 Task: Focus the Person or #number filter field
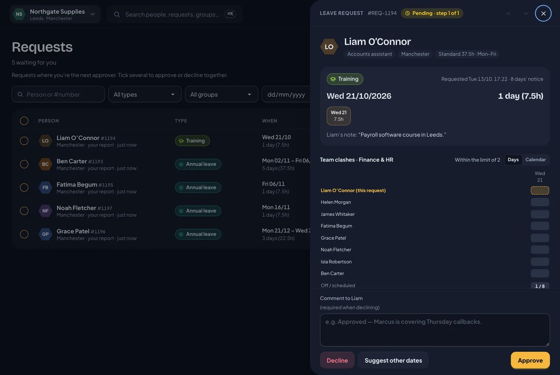[58, 95]
